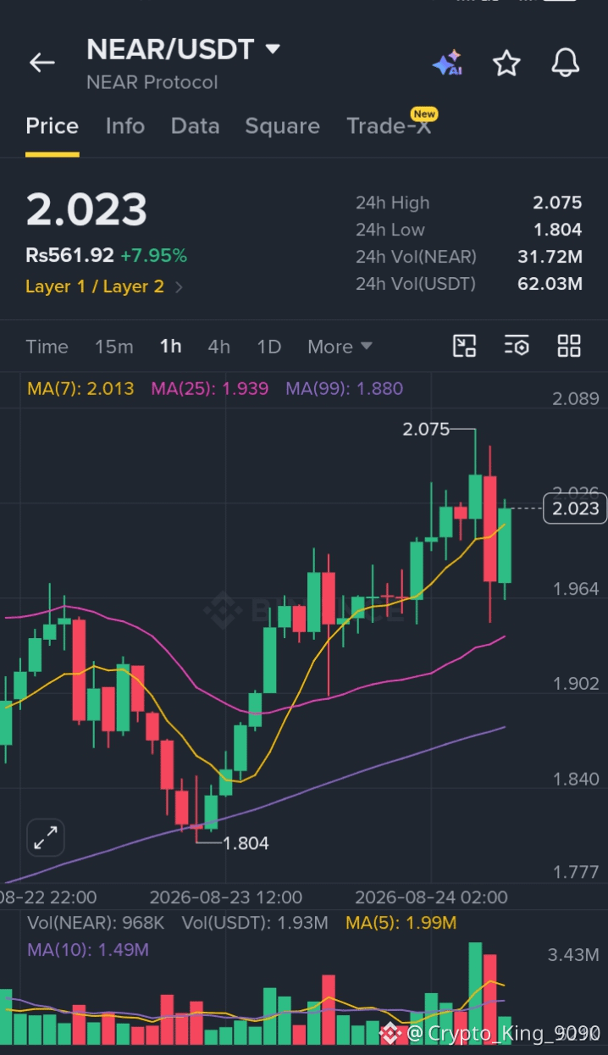Click the MA(7): 2.013 indicator label
This screenshot has height=1055, width=608.
(80, 389)
